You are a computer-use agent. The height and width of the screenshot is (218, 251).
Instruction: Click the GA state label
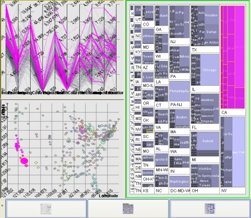tap(159, 30)
